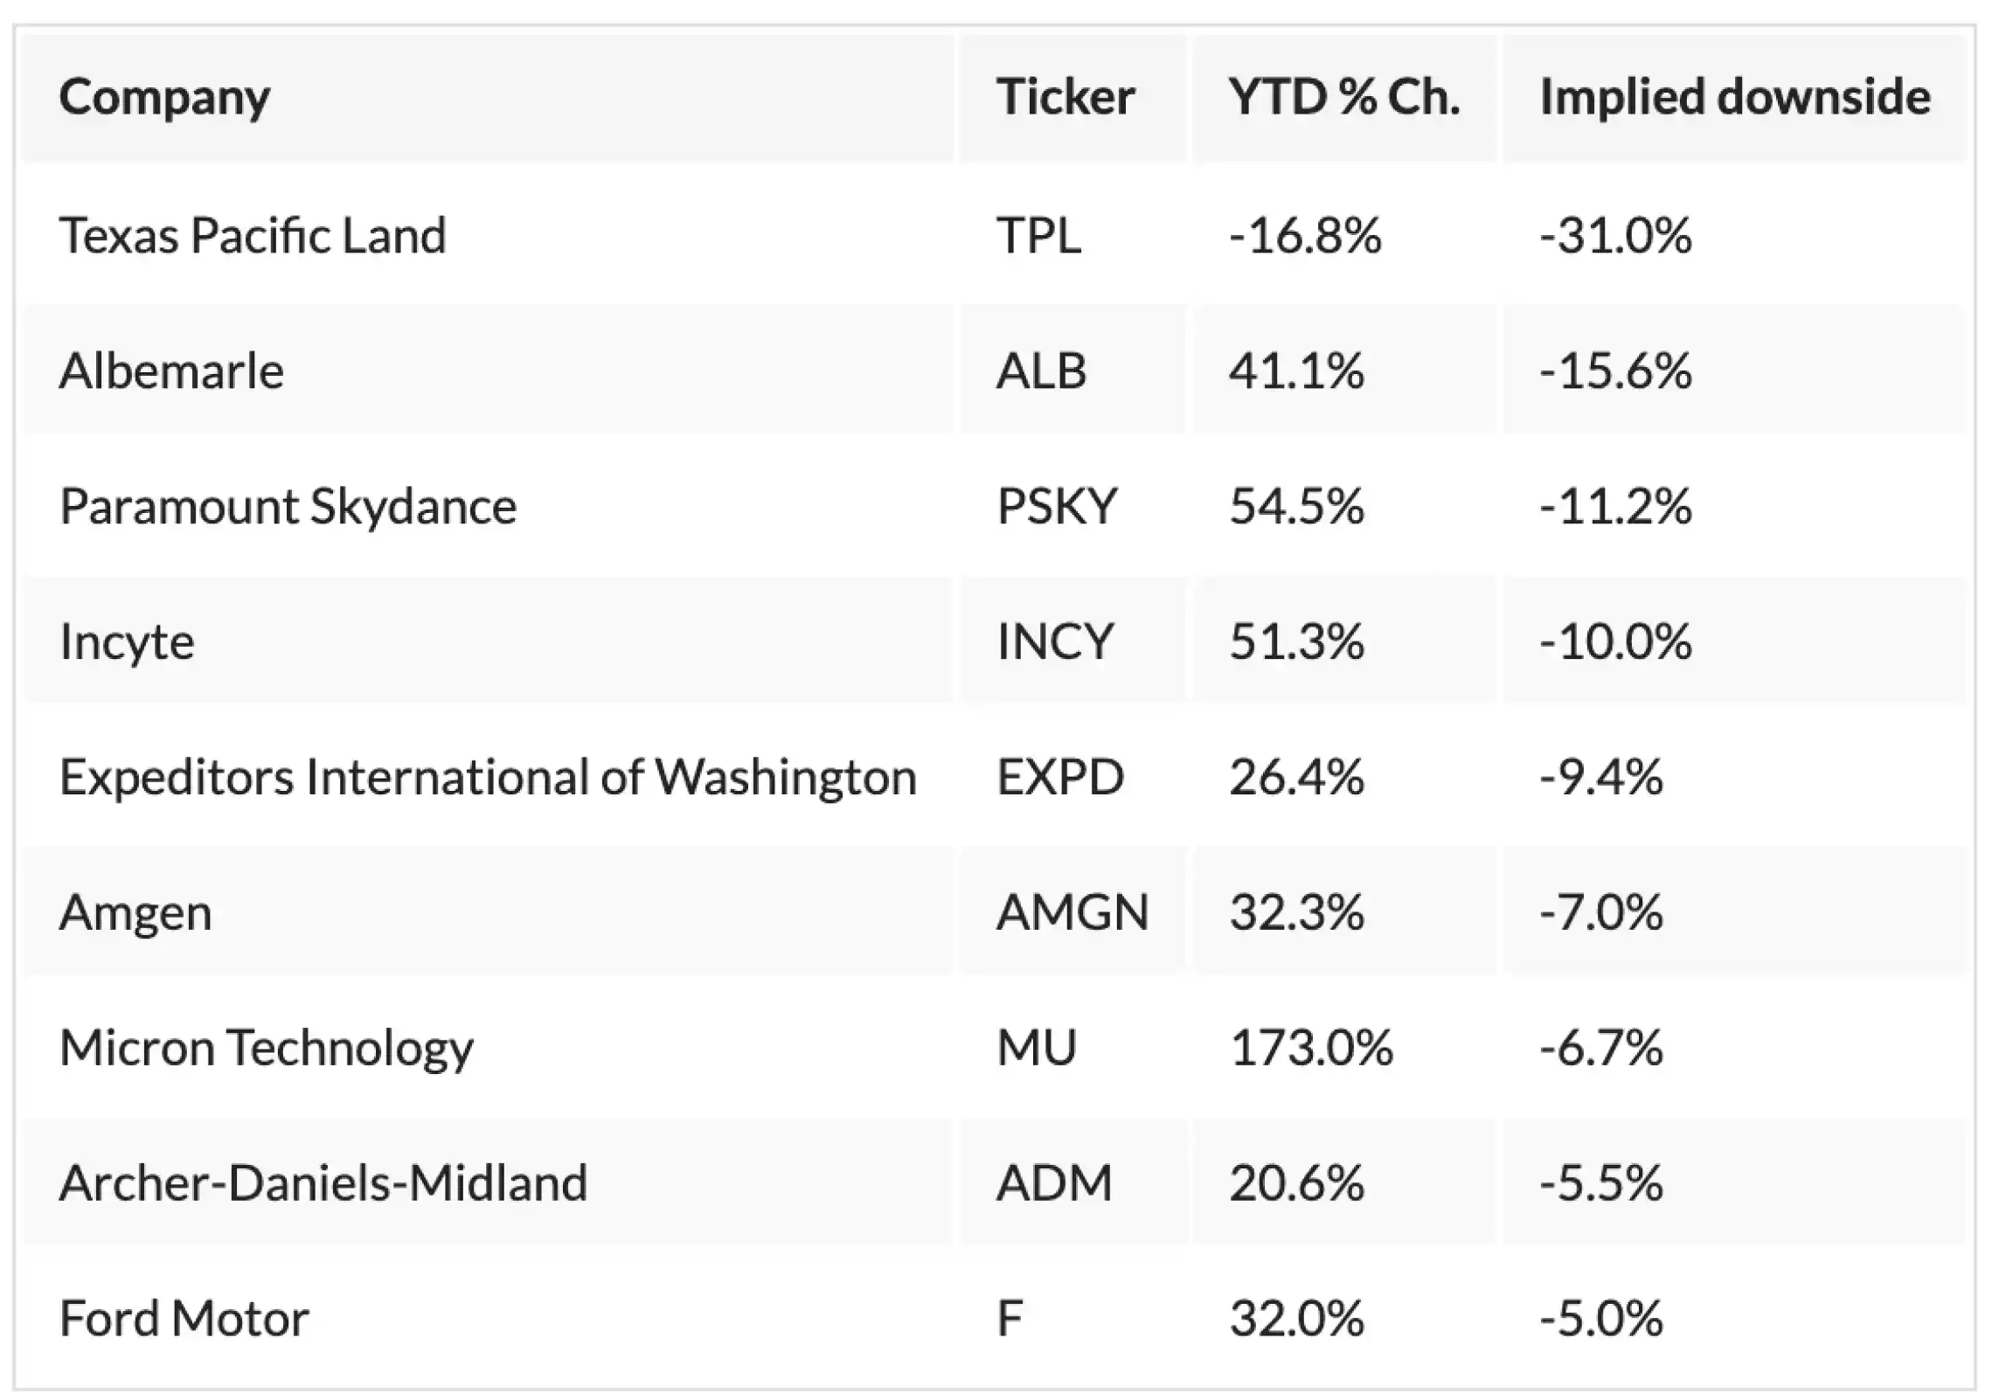Select the Archer-Daniels-Midland company name
Viewport: 1992px width, 1400px height.
(323, 1183)
